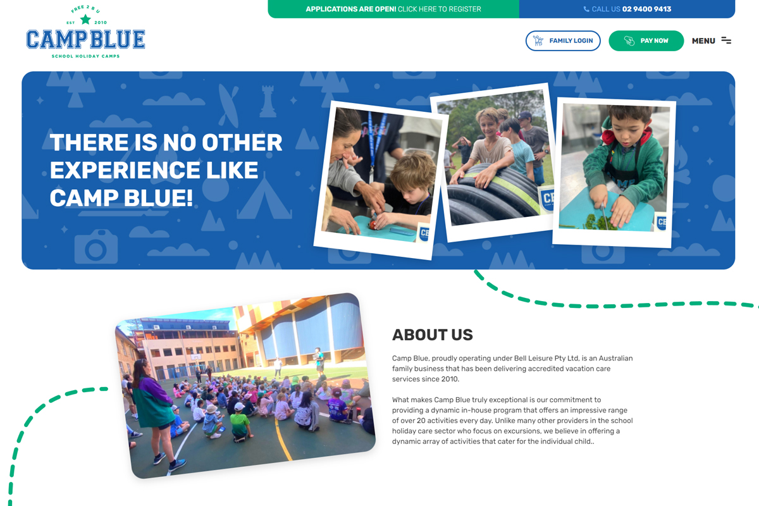759x506 pixels.
Task: Click the playground assembly photo
Action: coord(245,385)
